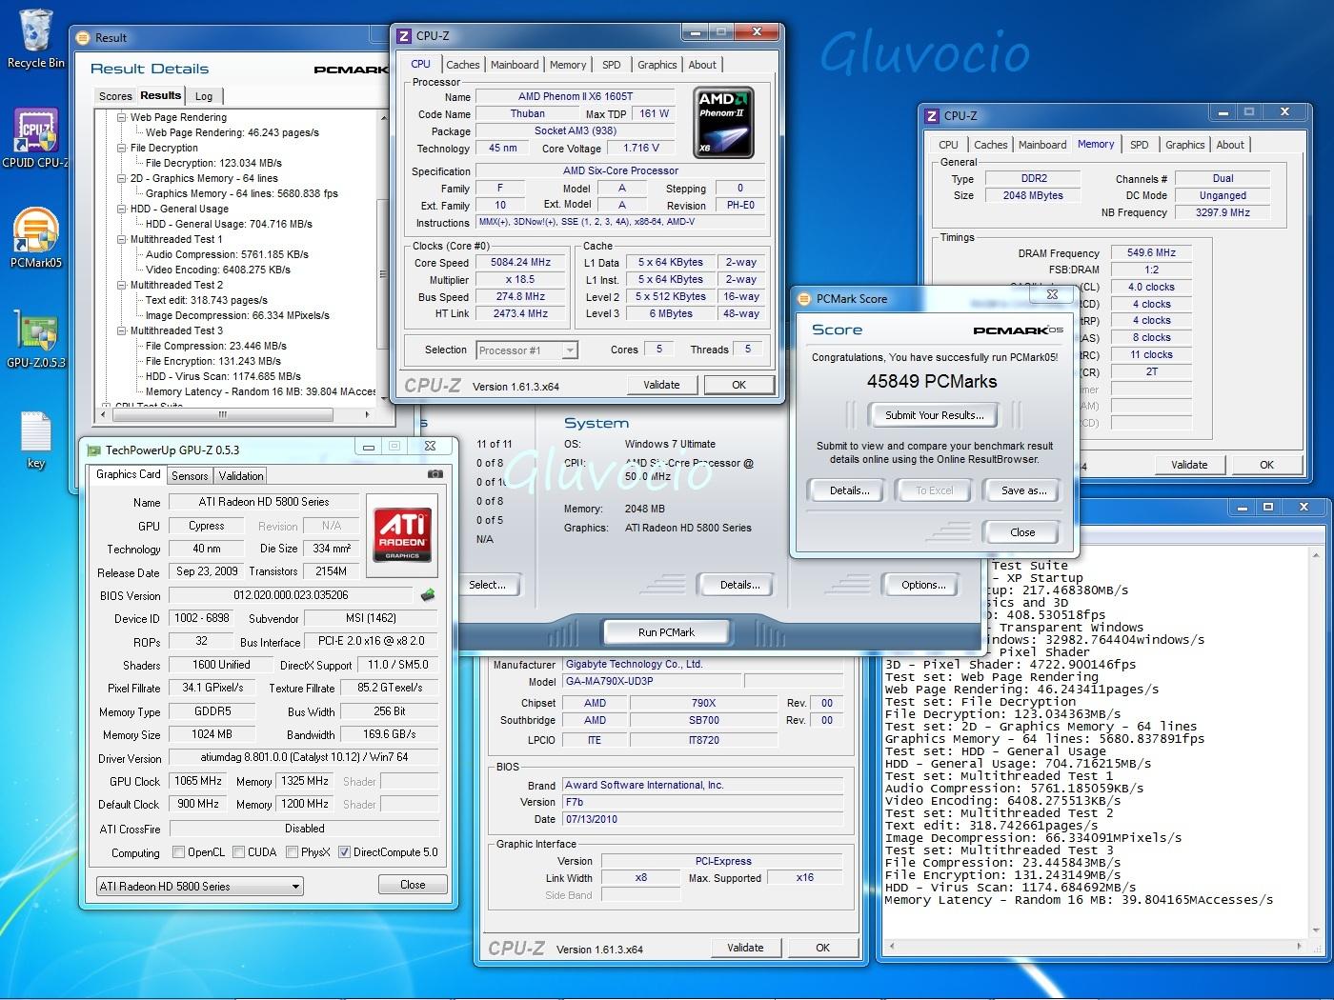The width and height of the screenshot is (1334, 1000).
Task: Select 'HDD - Virus Scan: 1174.685 MB/s' row
Action: pyautogui.click(x=223, y=377)
